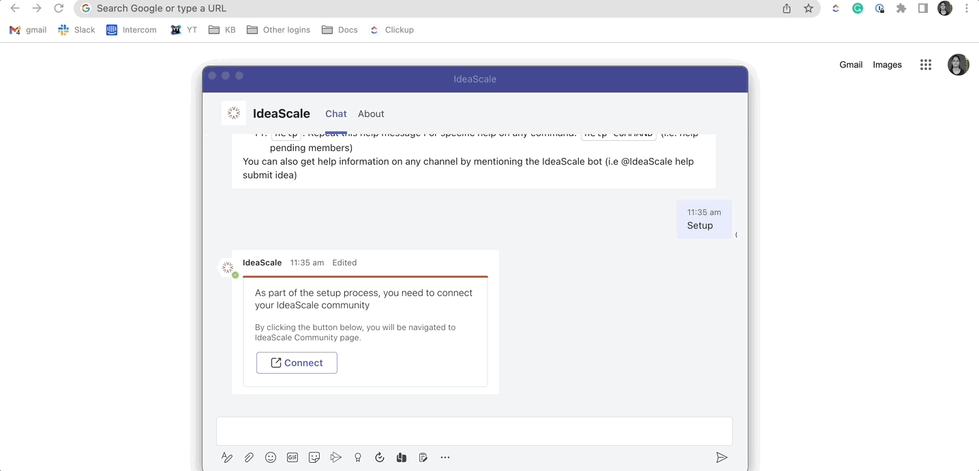Open Chrome profile avatar in toolbar

[x=945, y=8]
